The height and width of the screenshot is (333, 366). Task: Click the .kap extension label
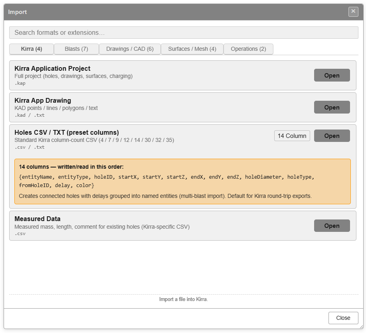point(20,83)
